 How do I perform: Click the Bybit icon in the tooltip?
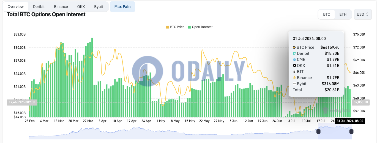point(294,84)
